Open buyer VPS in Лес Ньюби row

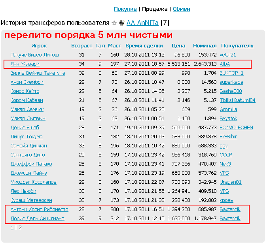[x=224, y=191]
